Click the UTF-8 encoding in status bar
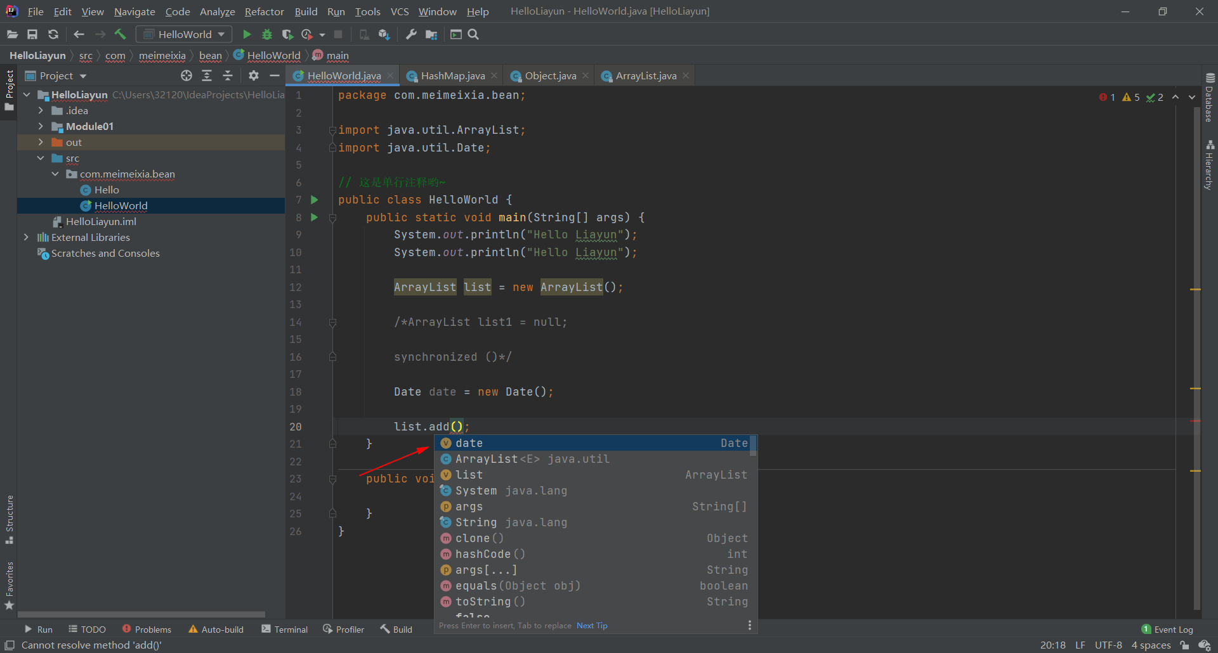The width and height of the screenshot is (1218, 653). (x=1108, y=645)
